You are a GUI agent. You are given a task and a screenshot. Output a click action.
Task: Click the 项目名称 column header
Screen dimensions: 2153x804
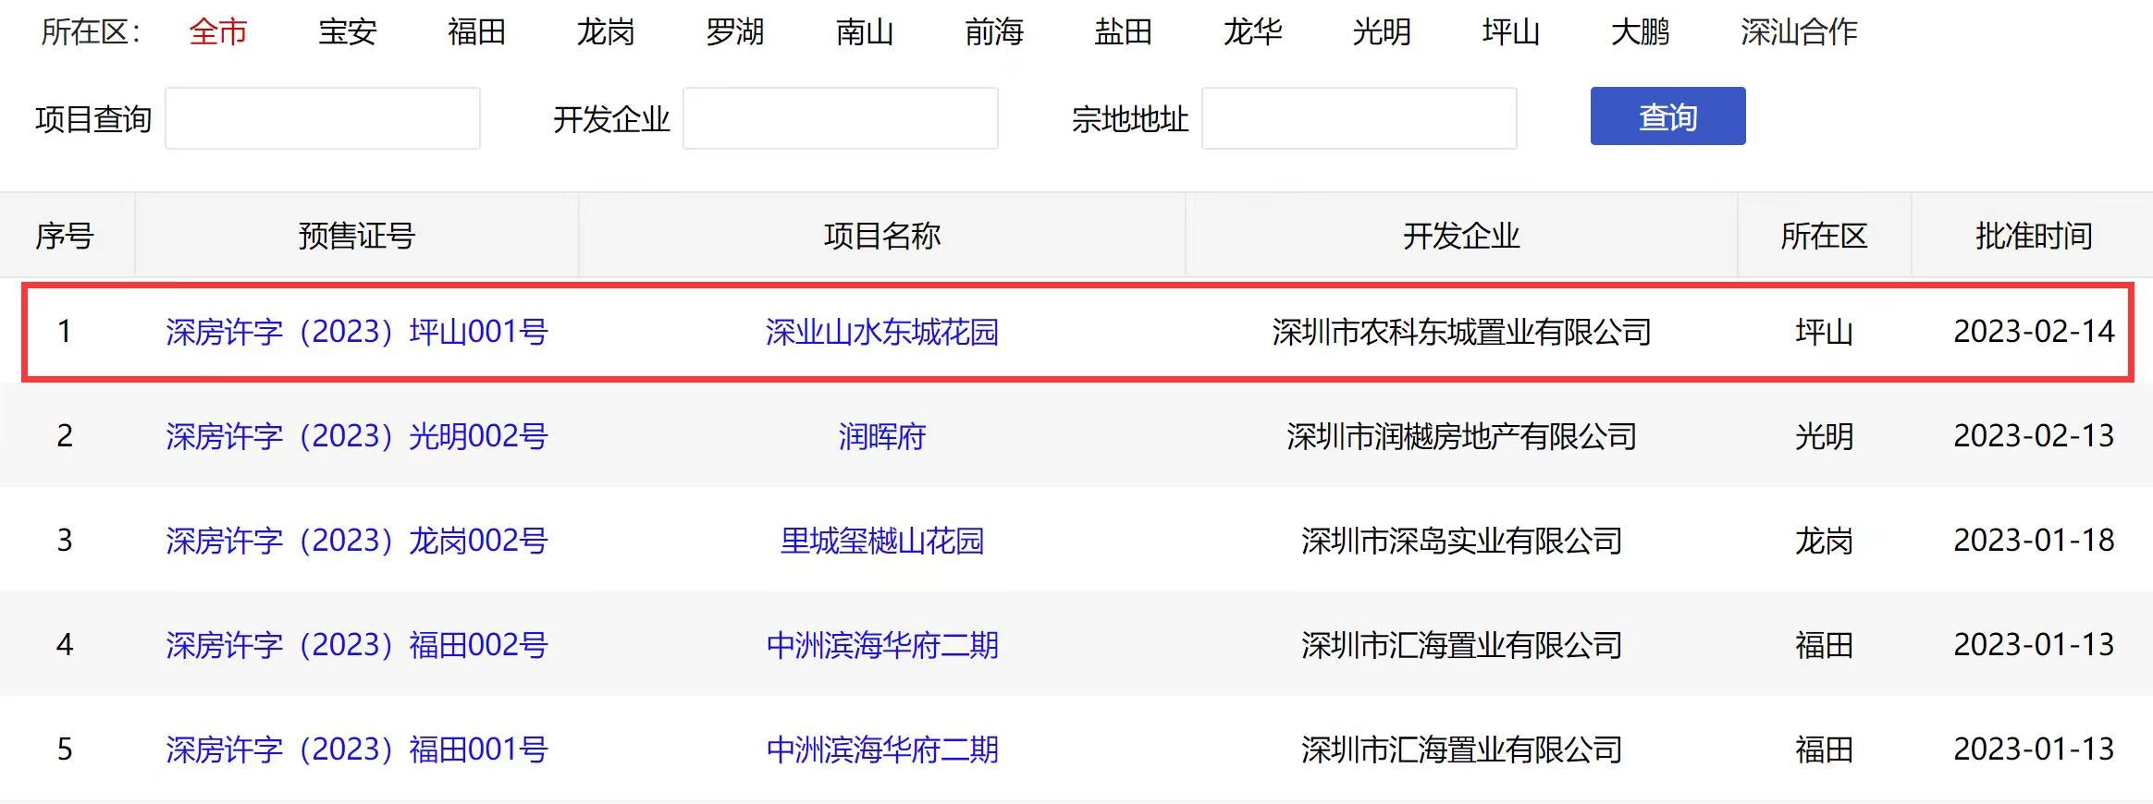coord(882,237)
